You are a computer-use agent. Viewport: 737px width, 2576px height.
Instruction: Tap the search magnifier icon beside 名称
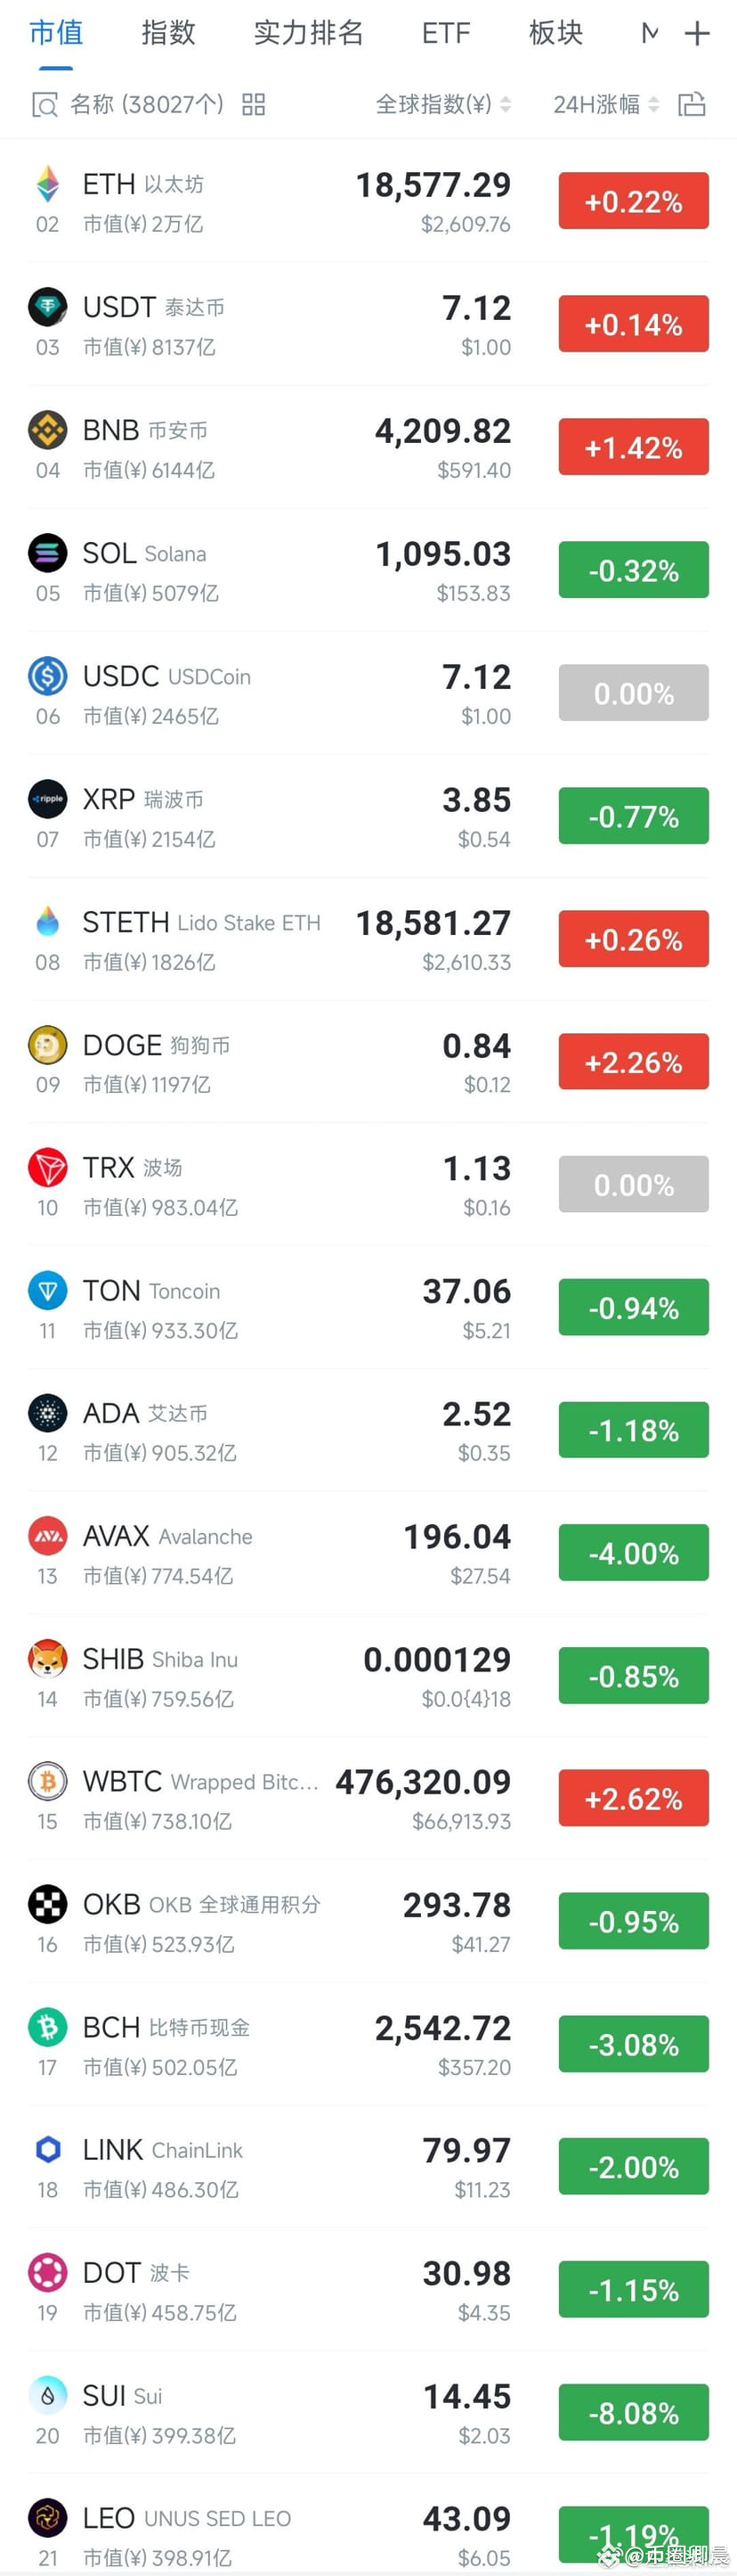click(40, 104)
